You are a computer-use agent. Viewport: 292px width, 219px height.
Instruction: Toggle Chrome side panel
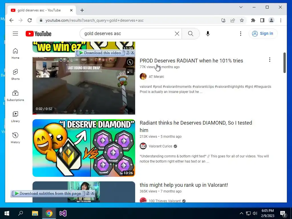(x=262, y=20)
